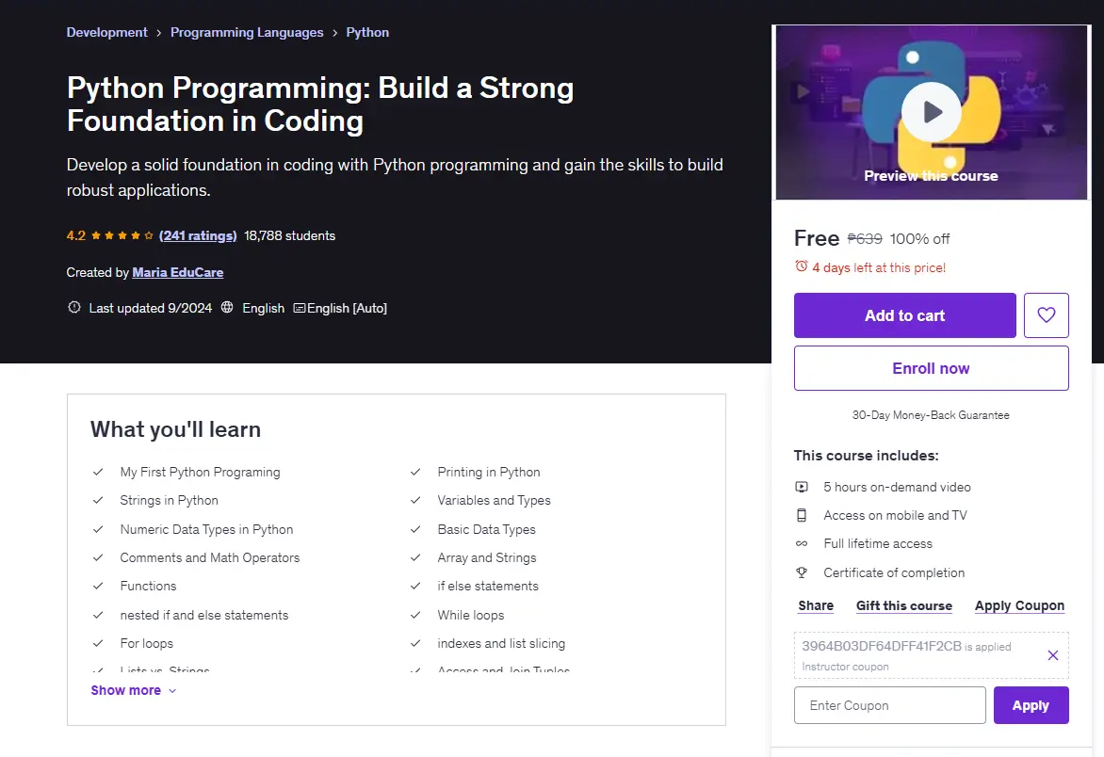Image resolution: width=1104 pixels, height=757 pixels.
Task: Click checkmark beside Strings in Python
Action: [x=98, y=500]
